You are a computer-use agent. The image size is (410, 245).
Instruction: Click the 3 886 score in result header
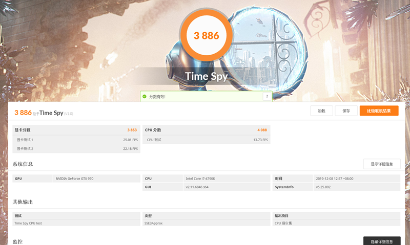coord(23,113)
